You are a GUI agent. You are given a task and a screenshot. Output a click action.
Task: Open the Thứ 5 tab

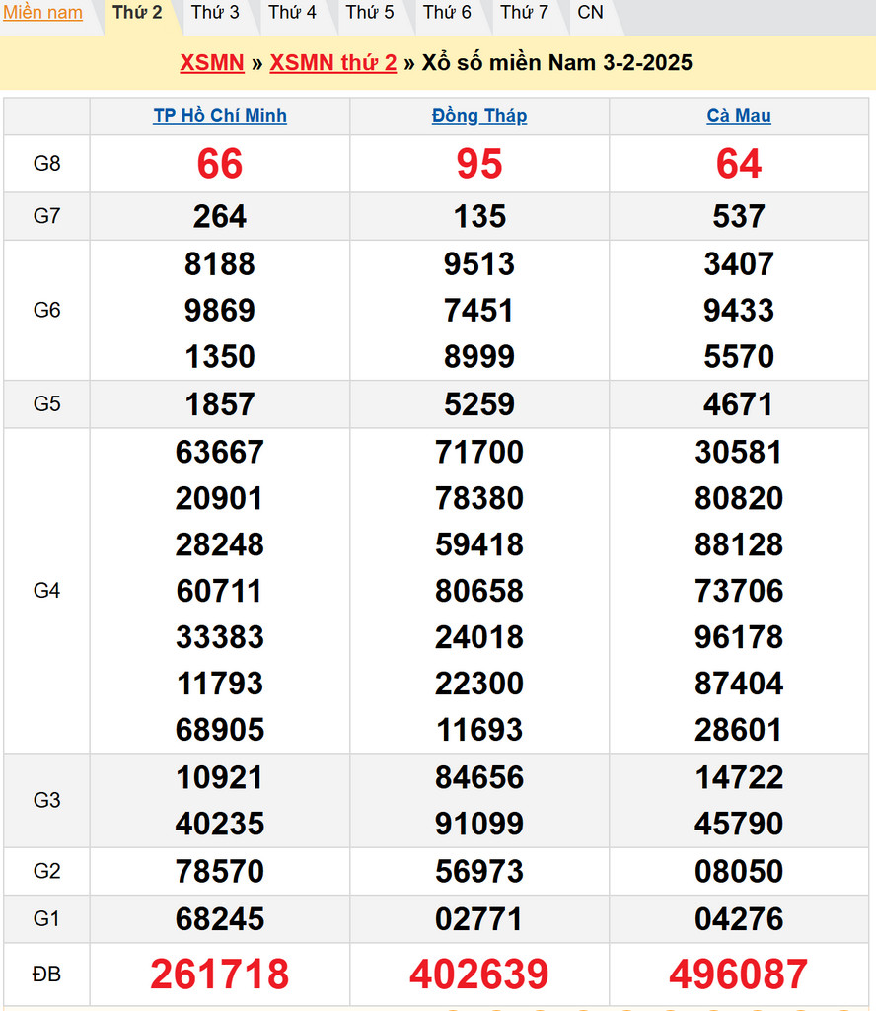[x=370, y=13]
